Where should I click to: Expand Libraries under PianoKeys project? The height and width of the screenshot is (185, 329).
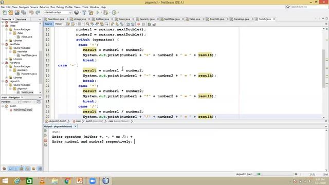[x=7, y=78]
